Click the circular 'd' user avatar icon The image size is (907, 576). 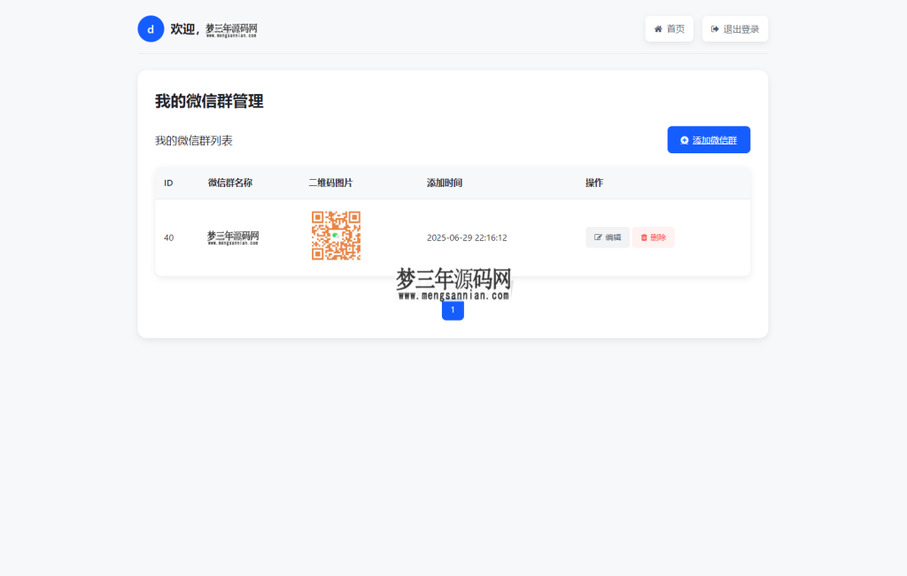[151, 28]
